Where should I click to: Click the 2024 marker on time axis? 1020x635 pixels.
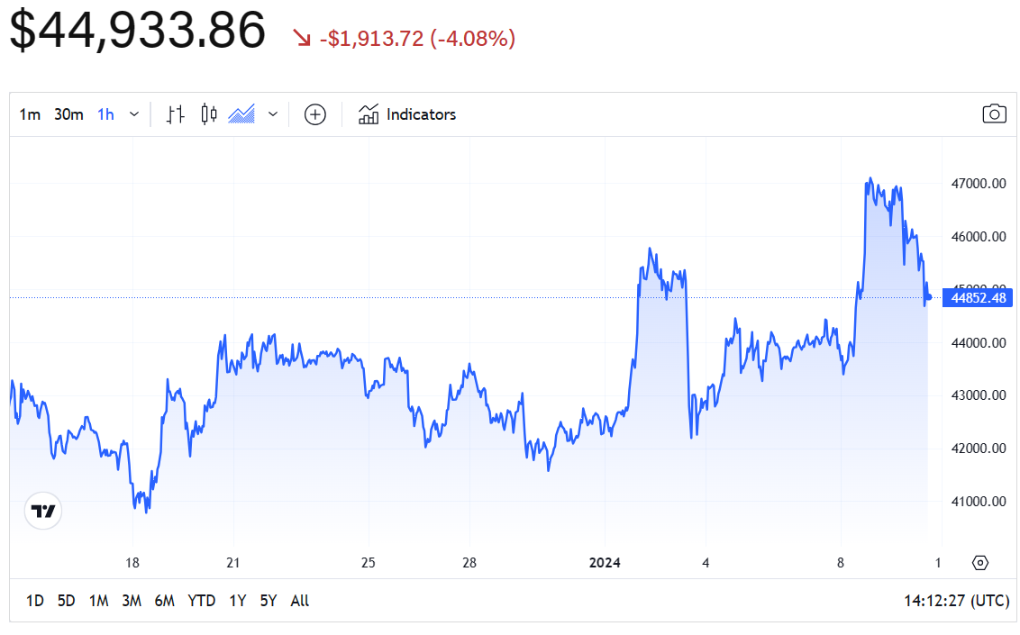tap(605, 563)
